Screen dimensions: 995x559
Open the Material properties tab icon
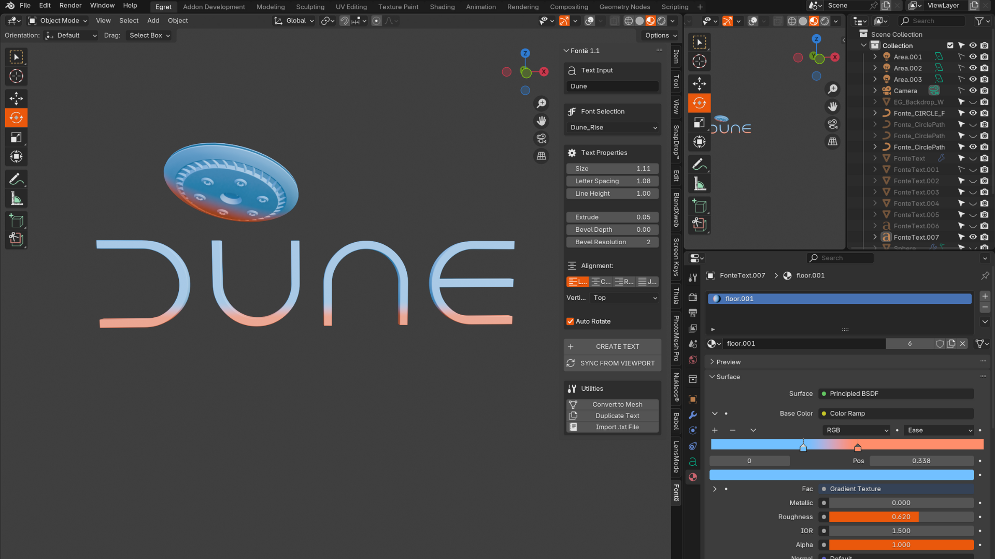[x=693, y=477]
